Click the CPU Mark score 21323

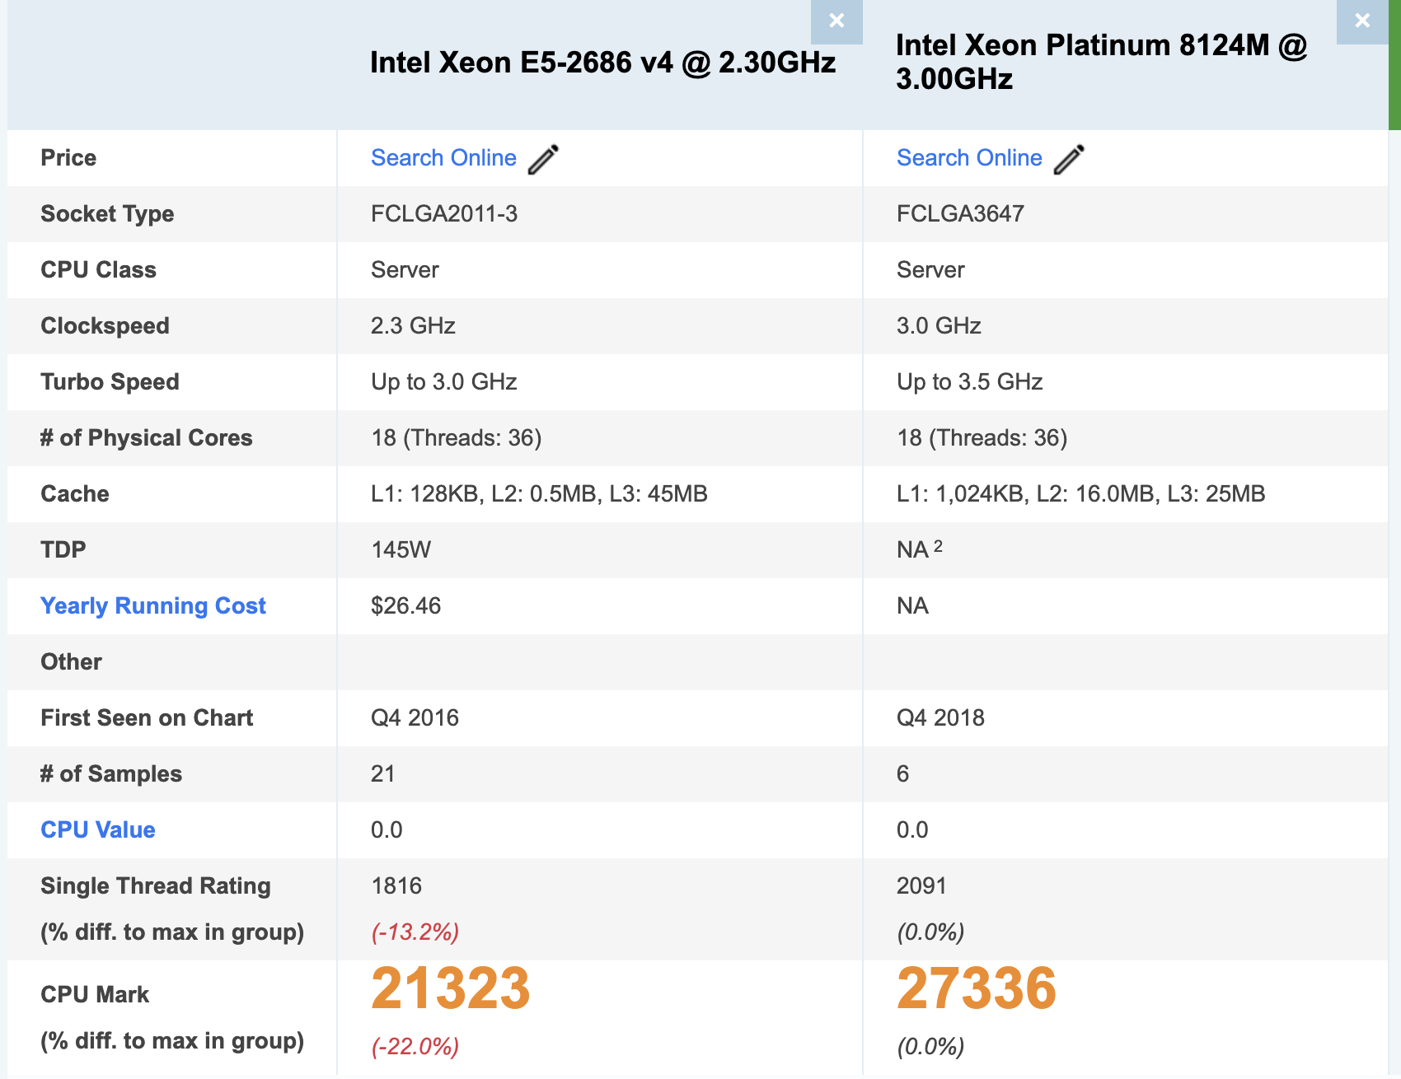(451, 988)
